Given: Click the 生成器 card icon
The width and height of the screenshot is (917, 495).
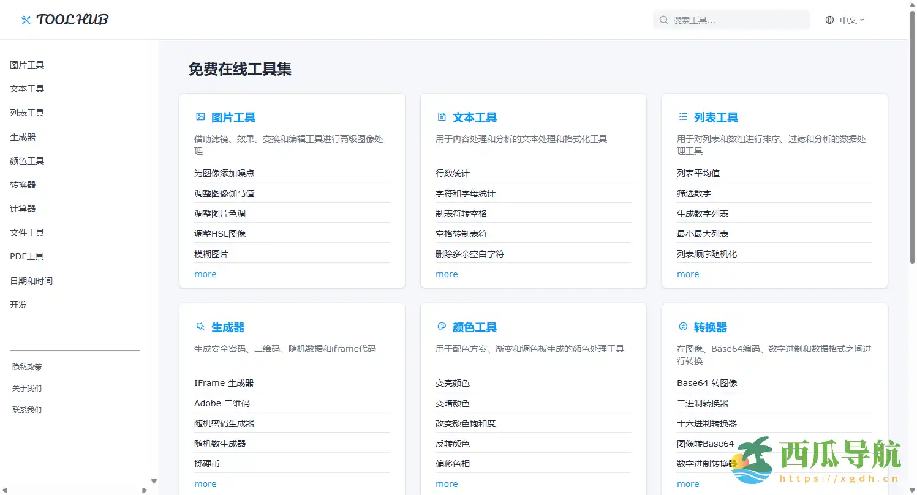Looking at the screenshot, I should (200, 327).
